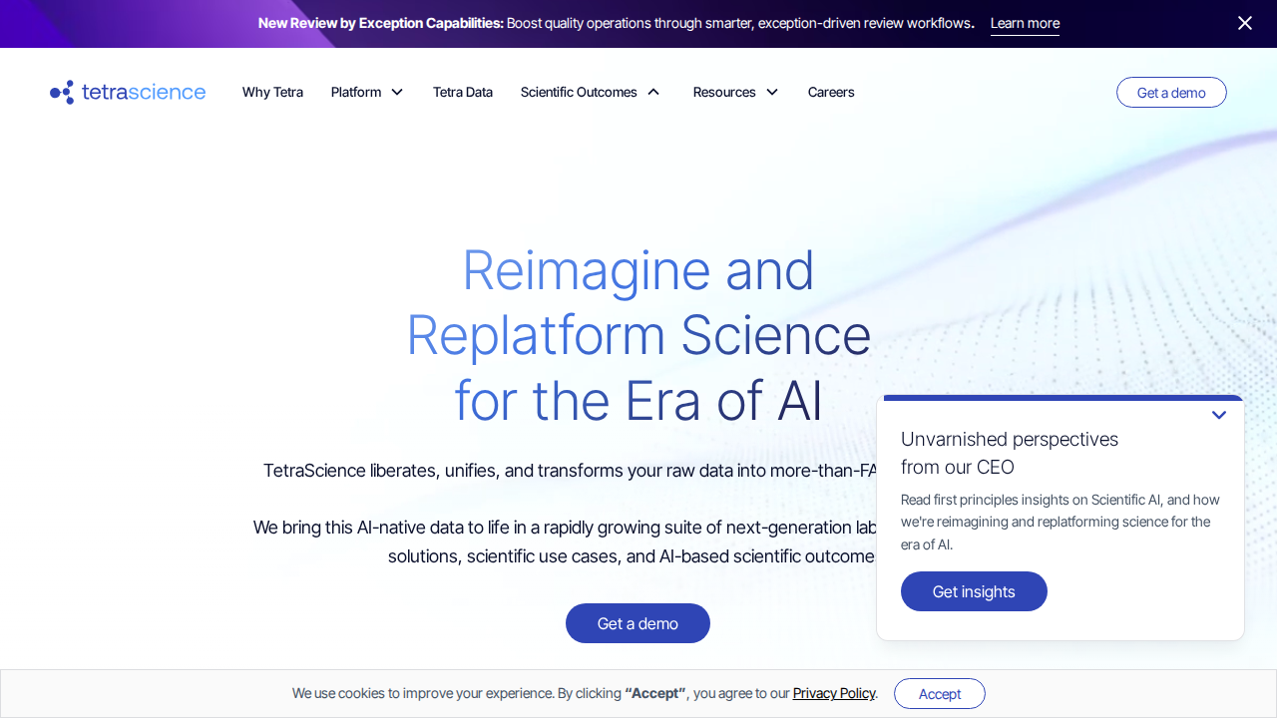Viewport: 1277px width, 718px height.
Task: Click the "Unvarnished perspectives from our CEO" heading
Action: (1010, 453)
